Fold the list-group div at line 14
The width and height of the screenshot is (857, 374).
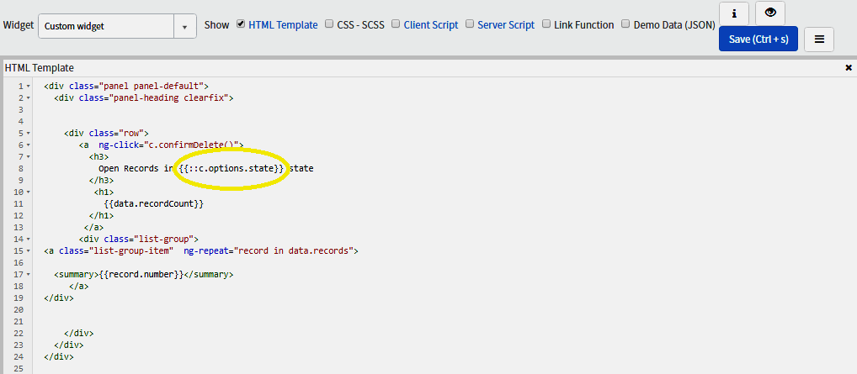(29, 239)
